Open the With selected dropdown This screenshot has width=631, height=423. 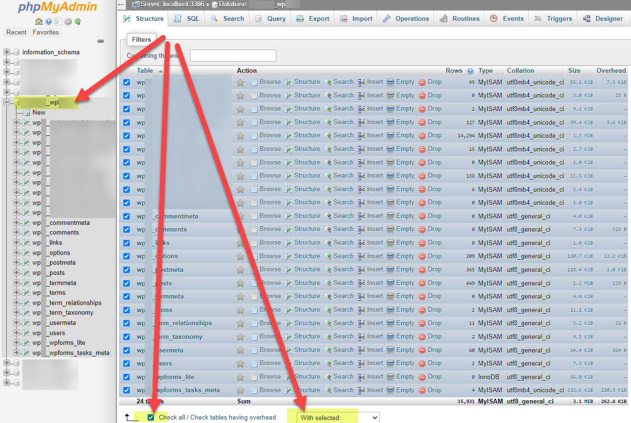pyautogui.click(x=338, y=418)
